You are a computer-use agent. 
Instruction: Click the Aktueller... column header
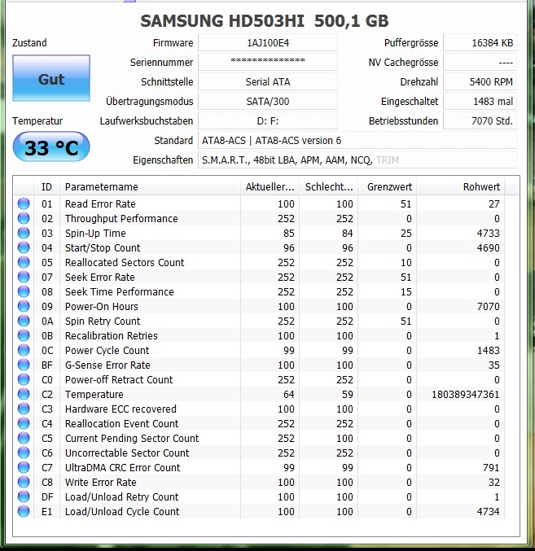[x=270, y=186]
